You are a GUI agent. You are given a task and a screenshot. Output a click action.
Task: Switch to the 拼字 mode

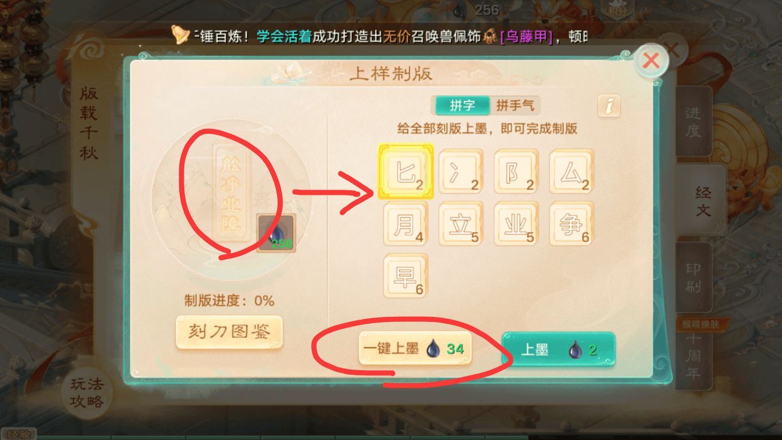463,105
